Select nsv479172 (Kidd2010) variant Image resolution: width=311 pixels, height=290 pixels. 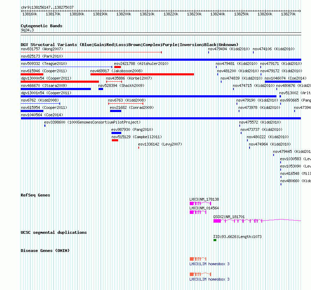(281, 71)
